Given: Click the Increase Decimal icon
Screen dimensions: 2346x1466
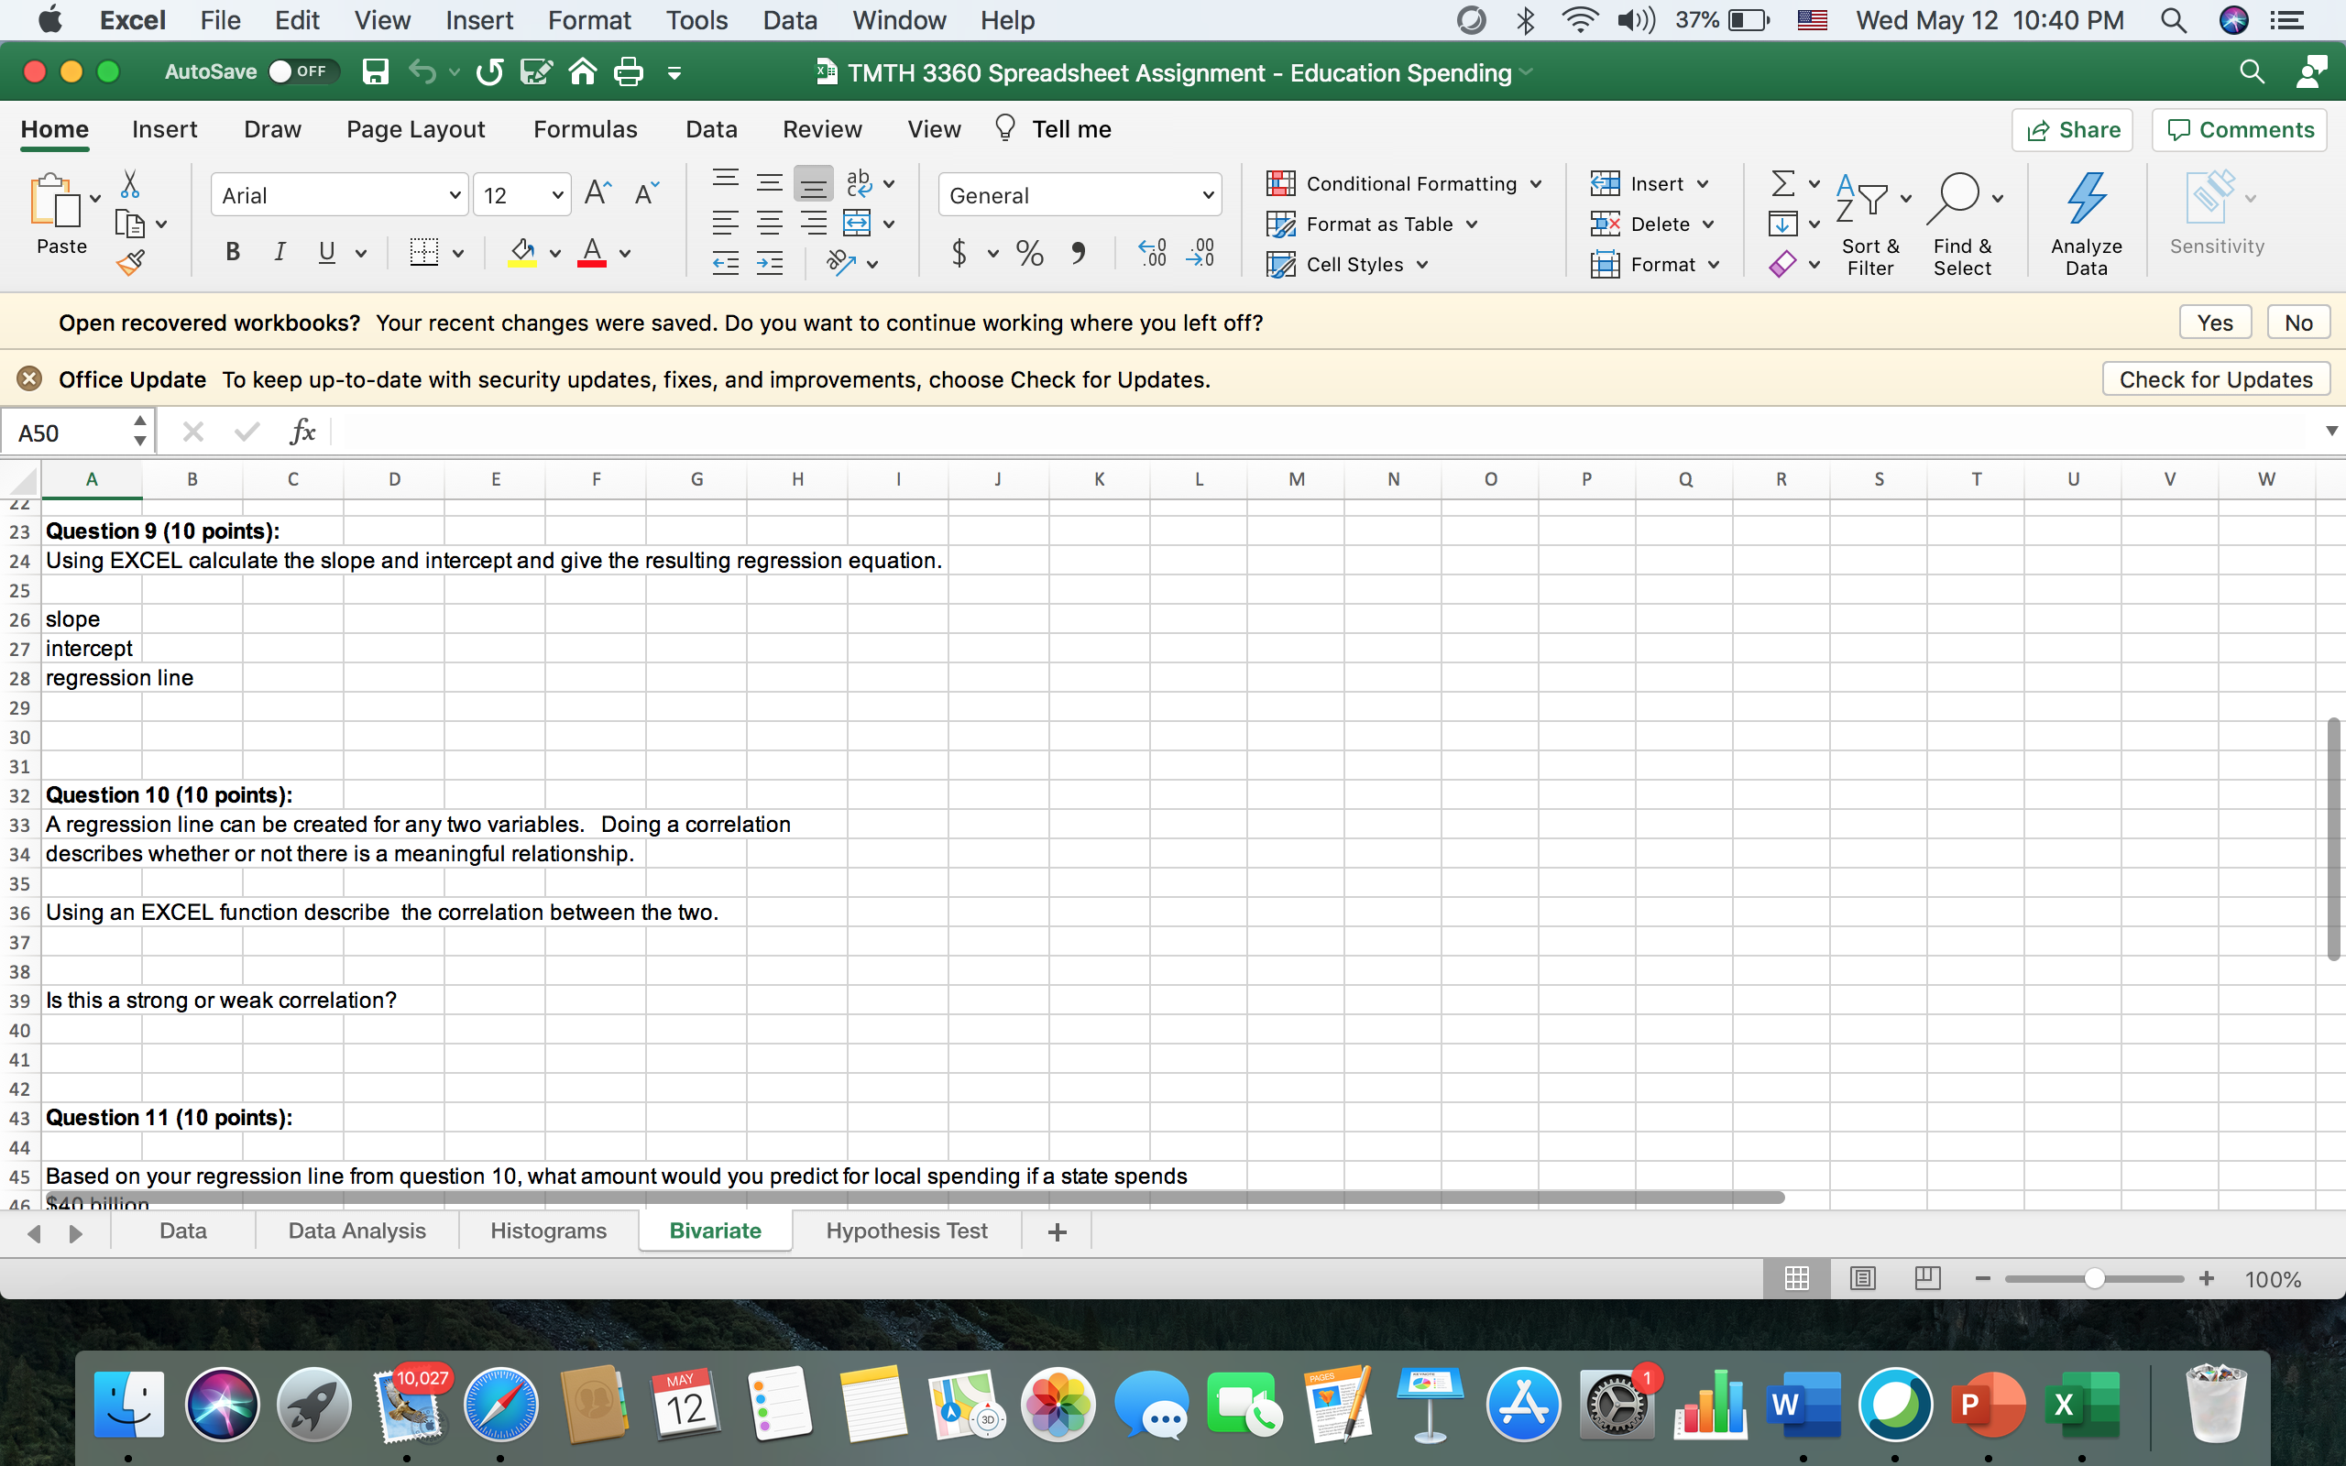Looking at the screenshot, I should [1153, 253].
